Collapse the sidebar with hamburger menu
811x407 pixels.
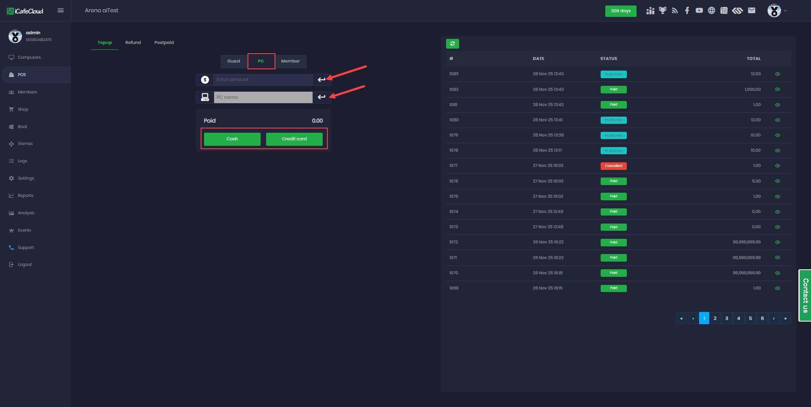point(60,11)
